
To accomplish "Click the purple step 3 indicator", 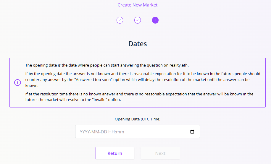I will 155,20.
